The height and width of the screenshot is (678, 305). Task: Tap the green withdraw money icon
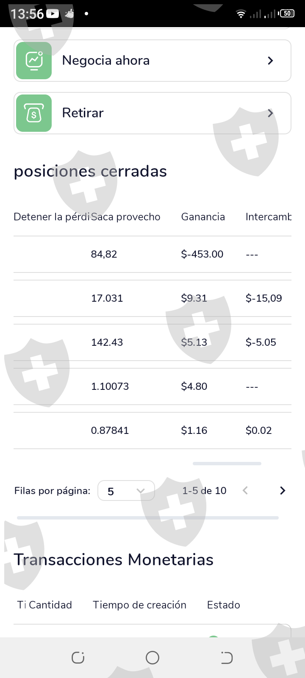point(34,113)
